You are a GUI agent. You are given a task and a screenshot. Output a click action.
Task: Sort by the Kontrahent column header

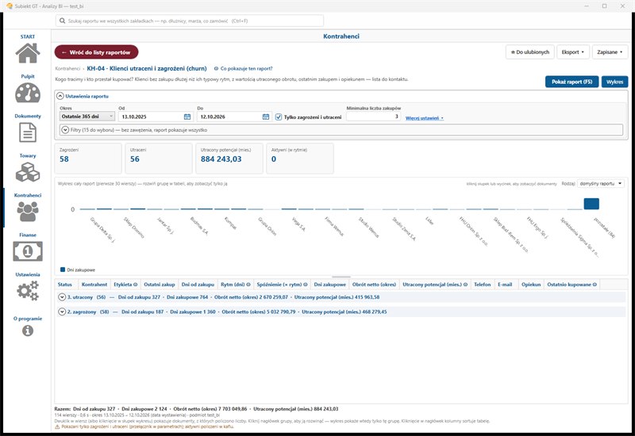pos(94,285)
